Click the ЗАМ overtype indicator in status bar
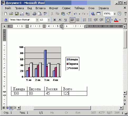The image size is (128, 116). pyautogui.click(x=117, y=113)
